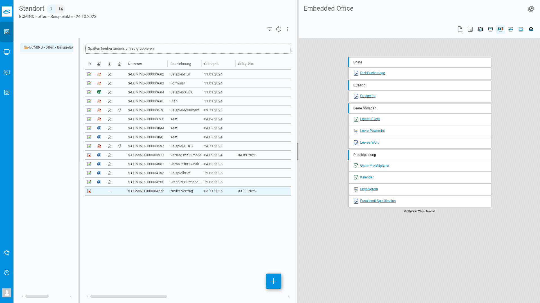This screenshot has width=540, height=303.
Task: Click the Gültig ab column header
Action: pos(211,64)
